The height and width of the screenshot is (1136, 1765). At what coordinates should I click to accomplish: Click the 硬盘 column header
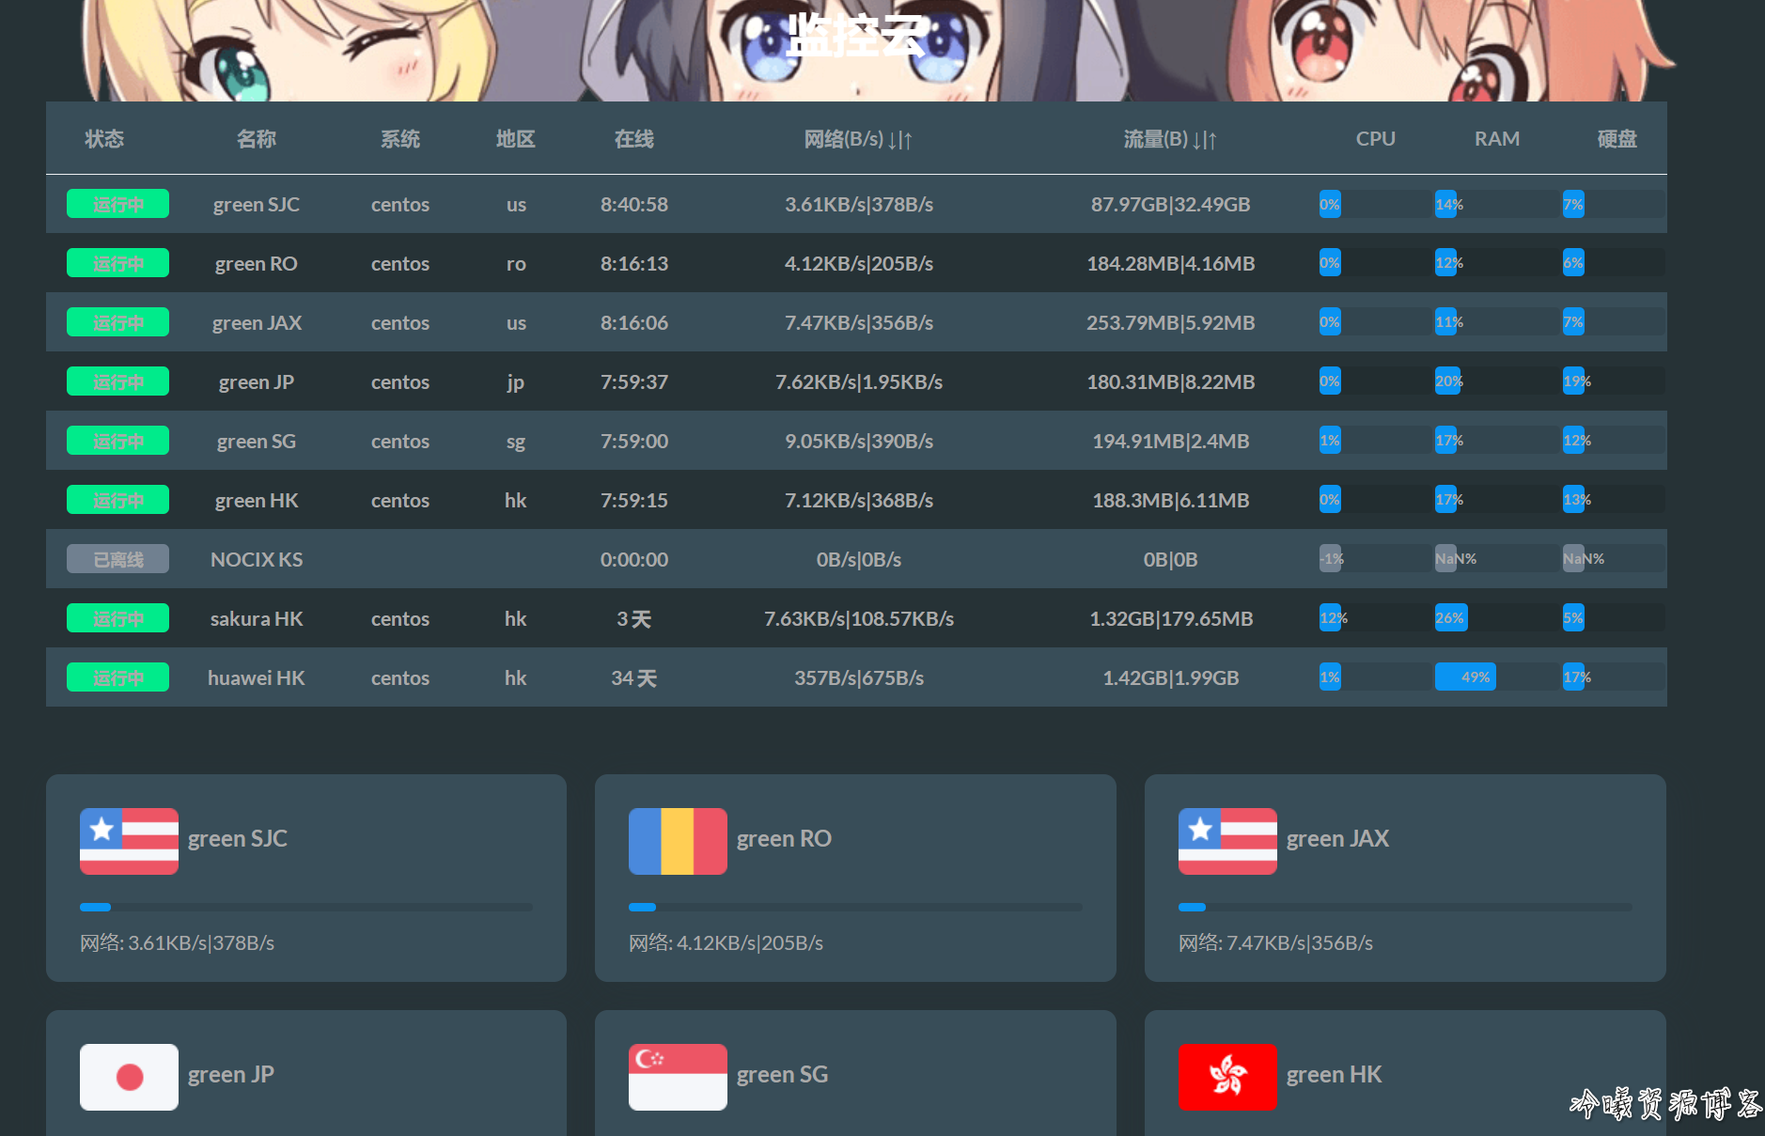(1617, 139)
